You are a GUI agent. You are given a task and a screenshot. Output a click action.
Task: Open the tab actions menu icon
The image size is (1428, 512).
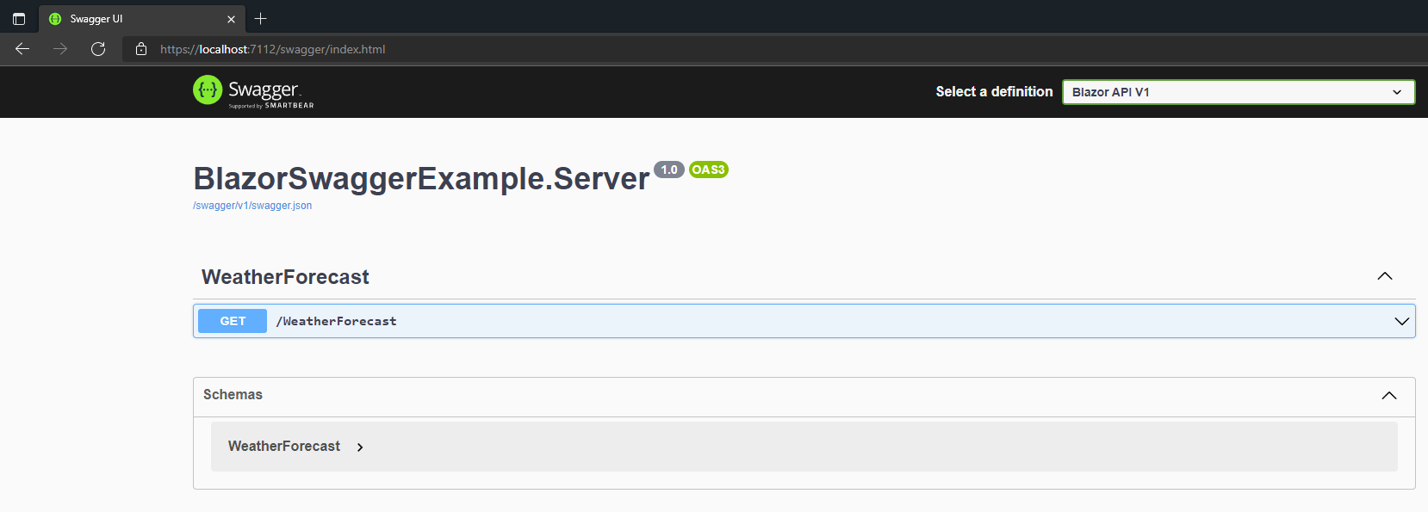[x=19, y=18]
